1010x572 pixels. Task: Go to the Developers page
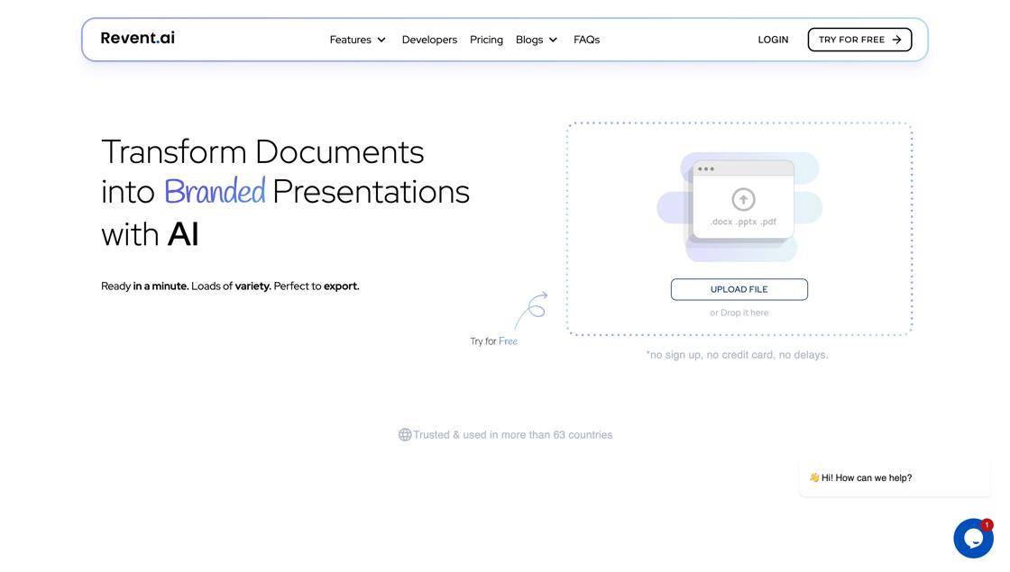tap(429, 40)
